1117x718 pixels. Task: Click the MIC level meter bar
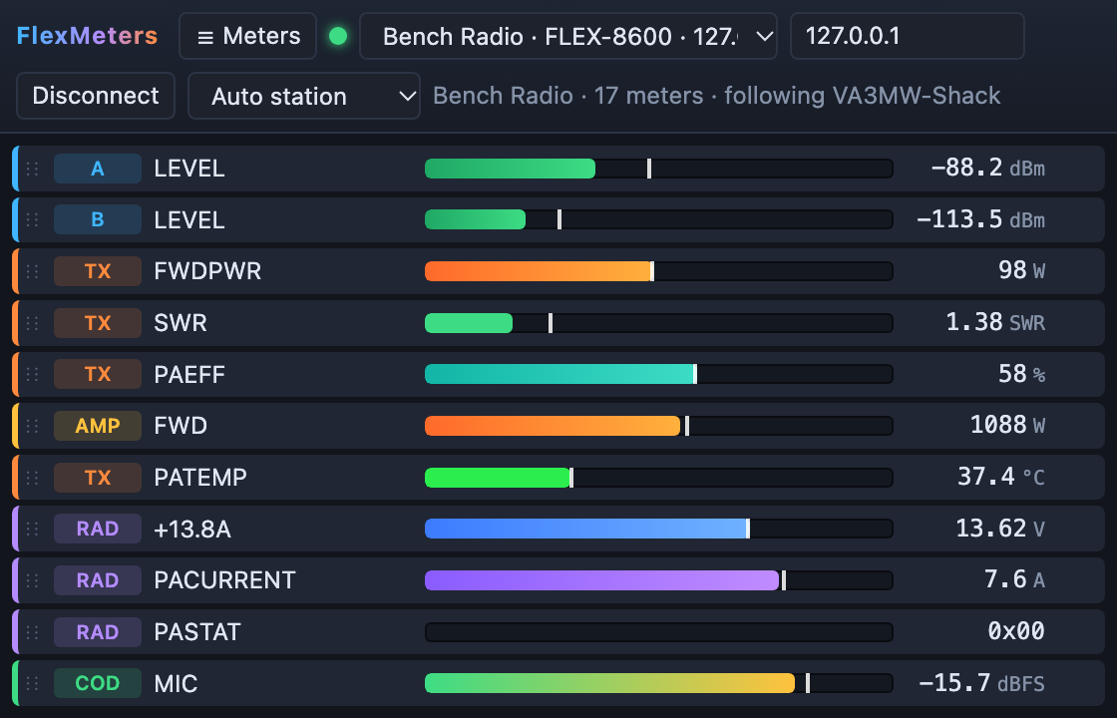pyautogui.click(x=659, y=683)
